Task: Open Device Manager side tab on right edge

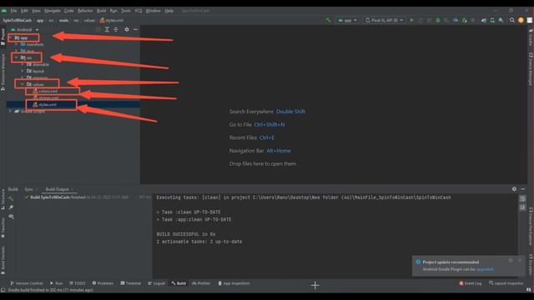Action: [531, 68]
